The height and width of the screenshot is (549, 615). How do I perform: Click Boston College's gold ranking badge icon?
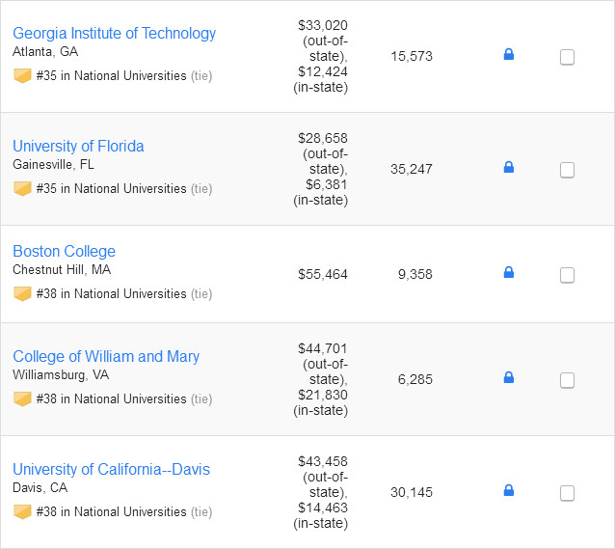click(x=22, y=293)
